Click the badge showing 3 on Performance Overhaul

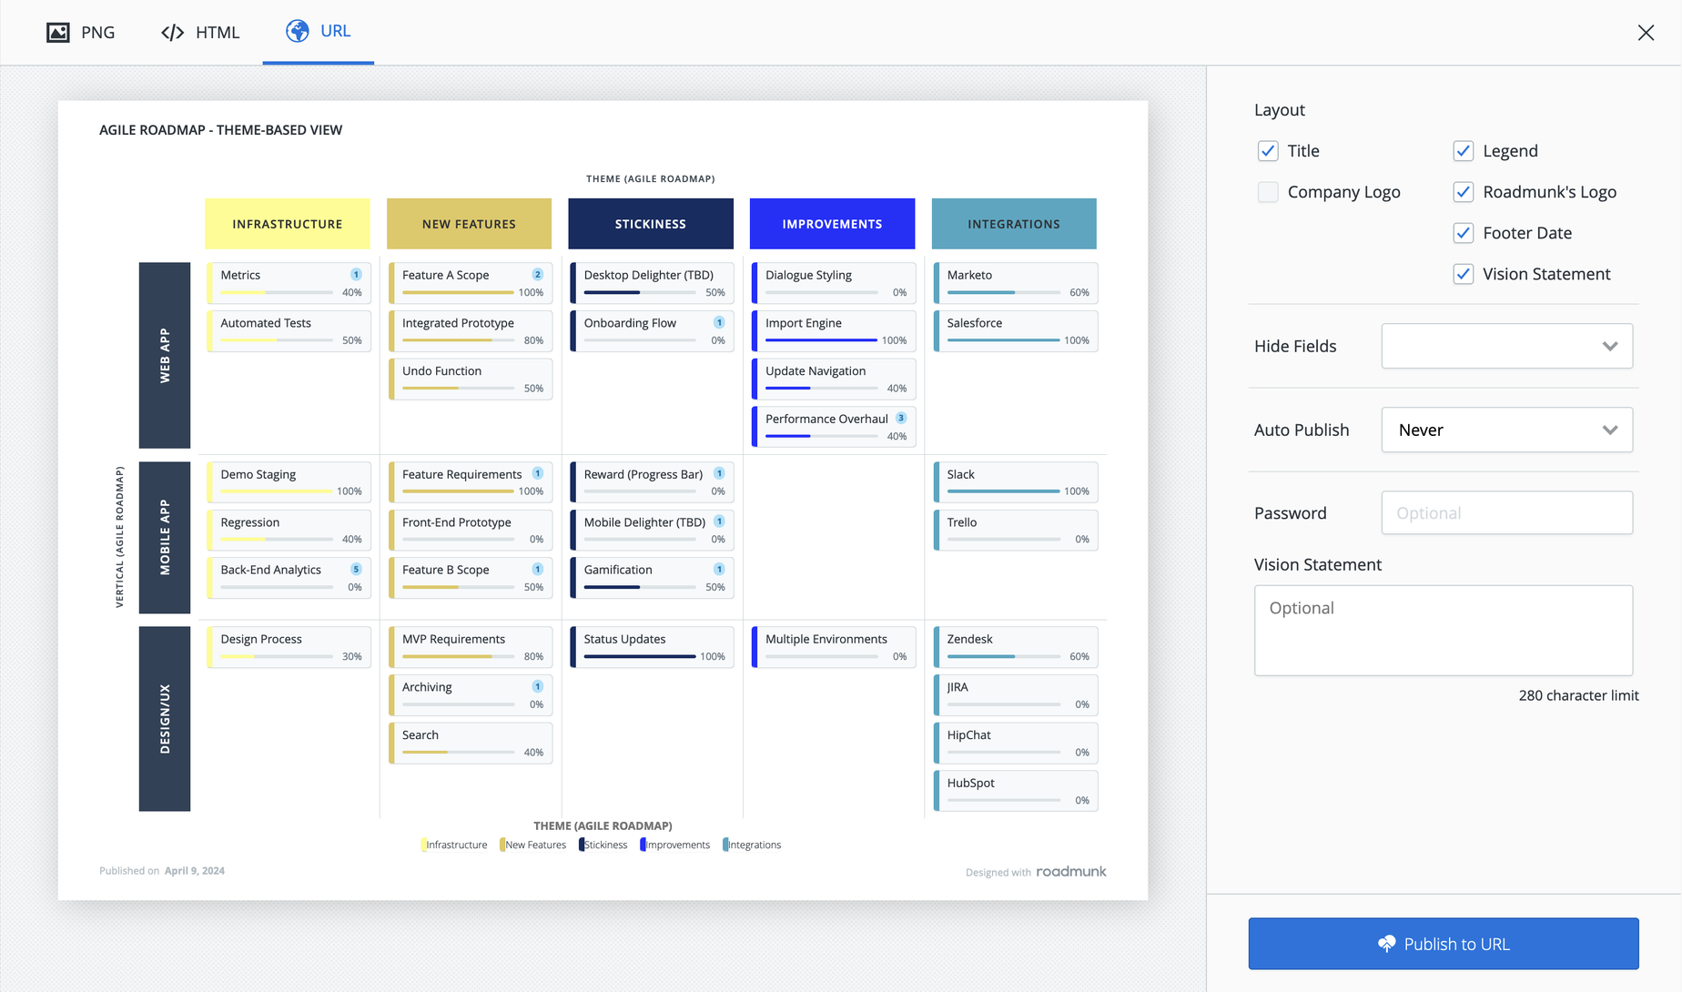[x=900, y=418]
